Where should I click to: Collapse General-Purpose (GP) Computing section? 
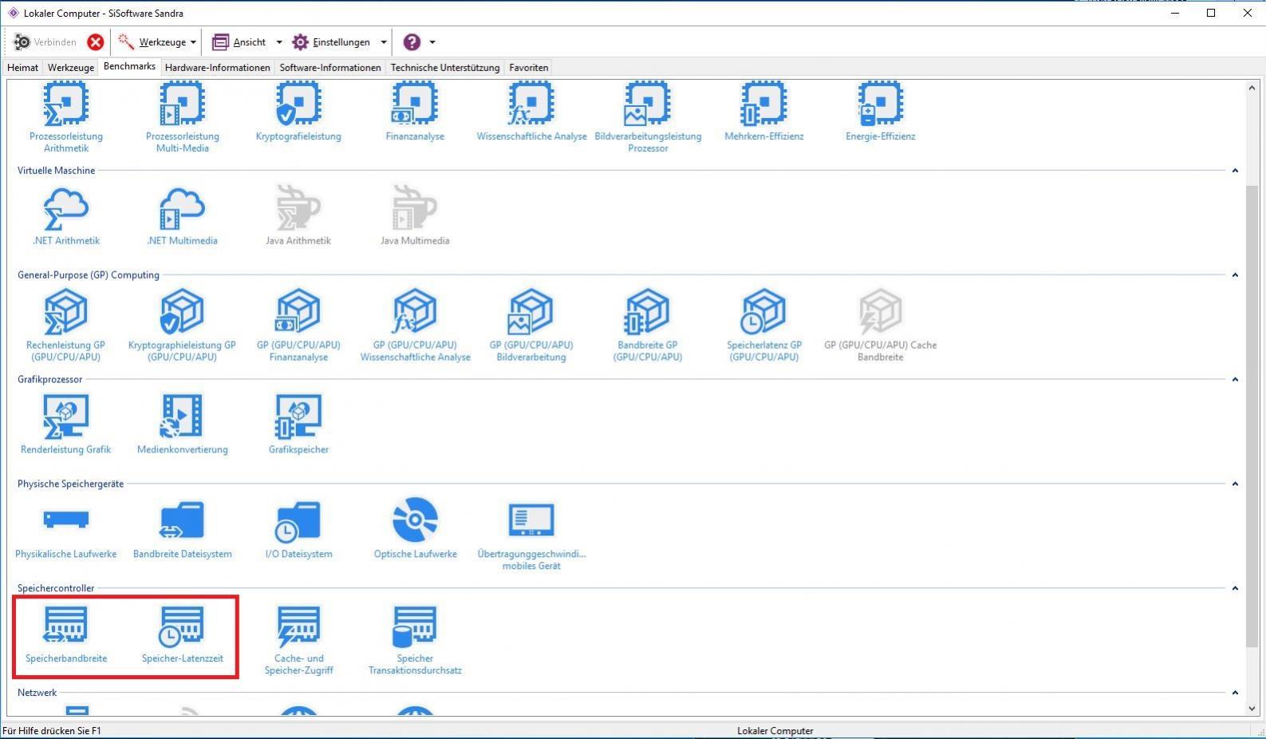click(x=1235, y=275)
